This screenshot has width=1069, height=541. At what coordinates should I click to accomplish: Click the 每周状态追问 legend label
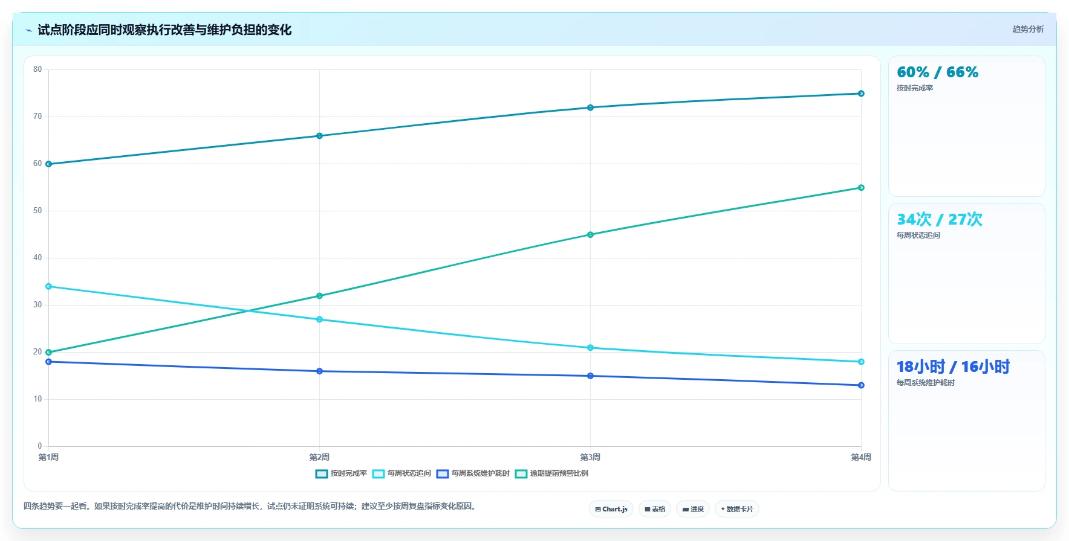409,473
